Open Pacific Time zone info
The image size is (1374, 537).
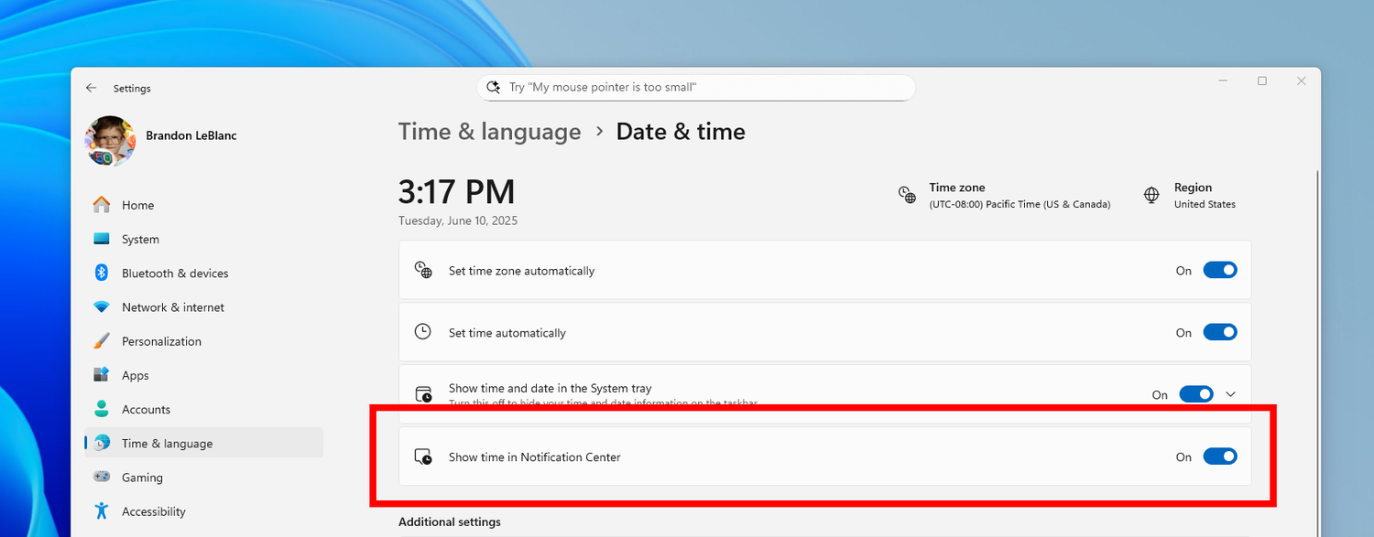point(1004,195)
